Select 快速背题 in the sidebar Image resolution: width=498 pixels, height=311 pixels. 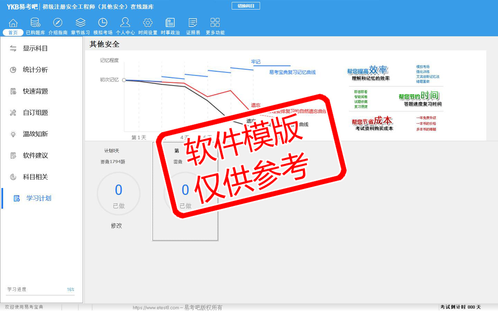point(35,91)
